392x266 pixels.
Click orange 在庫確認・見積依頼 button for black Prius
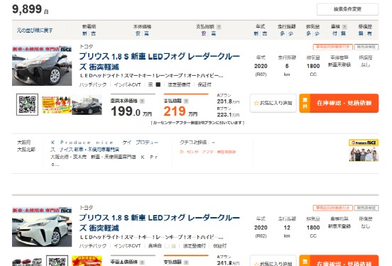[339, 103]
